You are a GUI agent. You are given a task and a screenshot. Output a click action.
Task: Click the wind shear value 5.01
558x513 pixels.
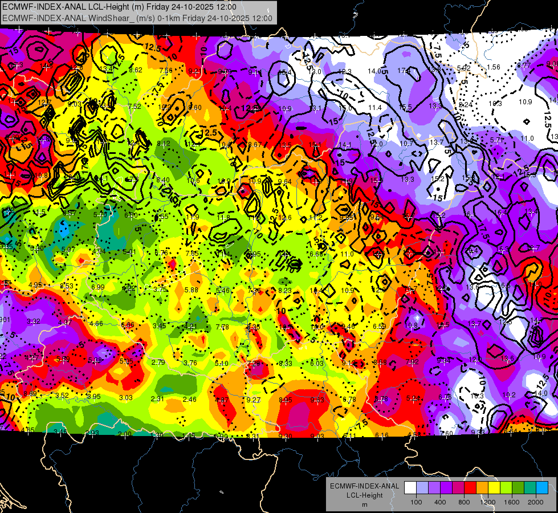tap(129, 252)
